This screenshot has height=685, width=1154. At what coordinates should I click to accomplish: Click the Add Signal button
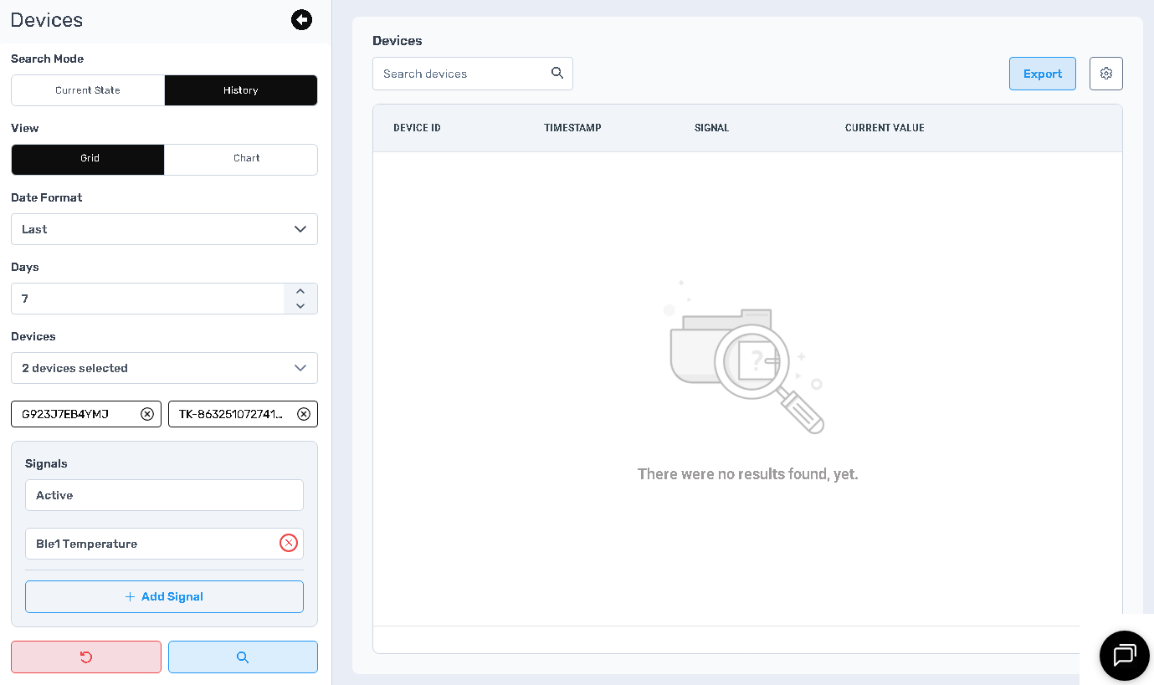pyautogui.click(x=164, y=596)
